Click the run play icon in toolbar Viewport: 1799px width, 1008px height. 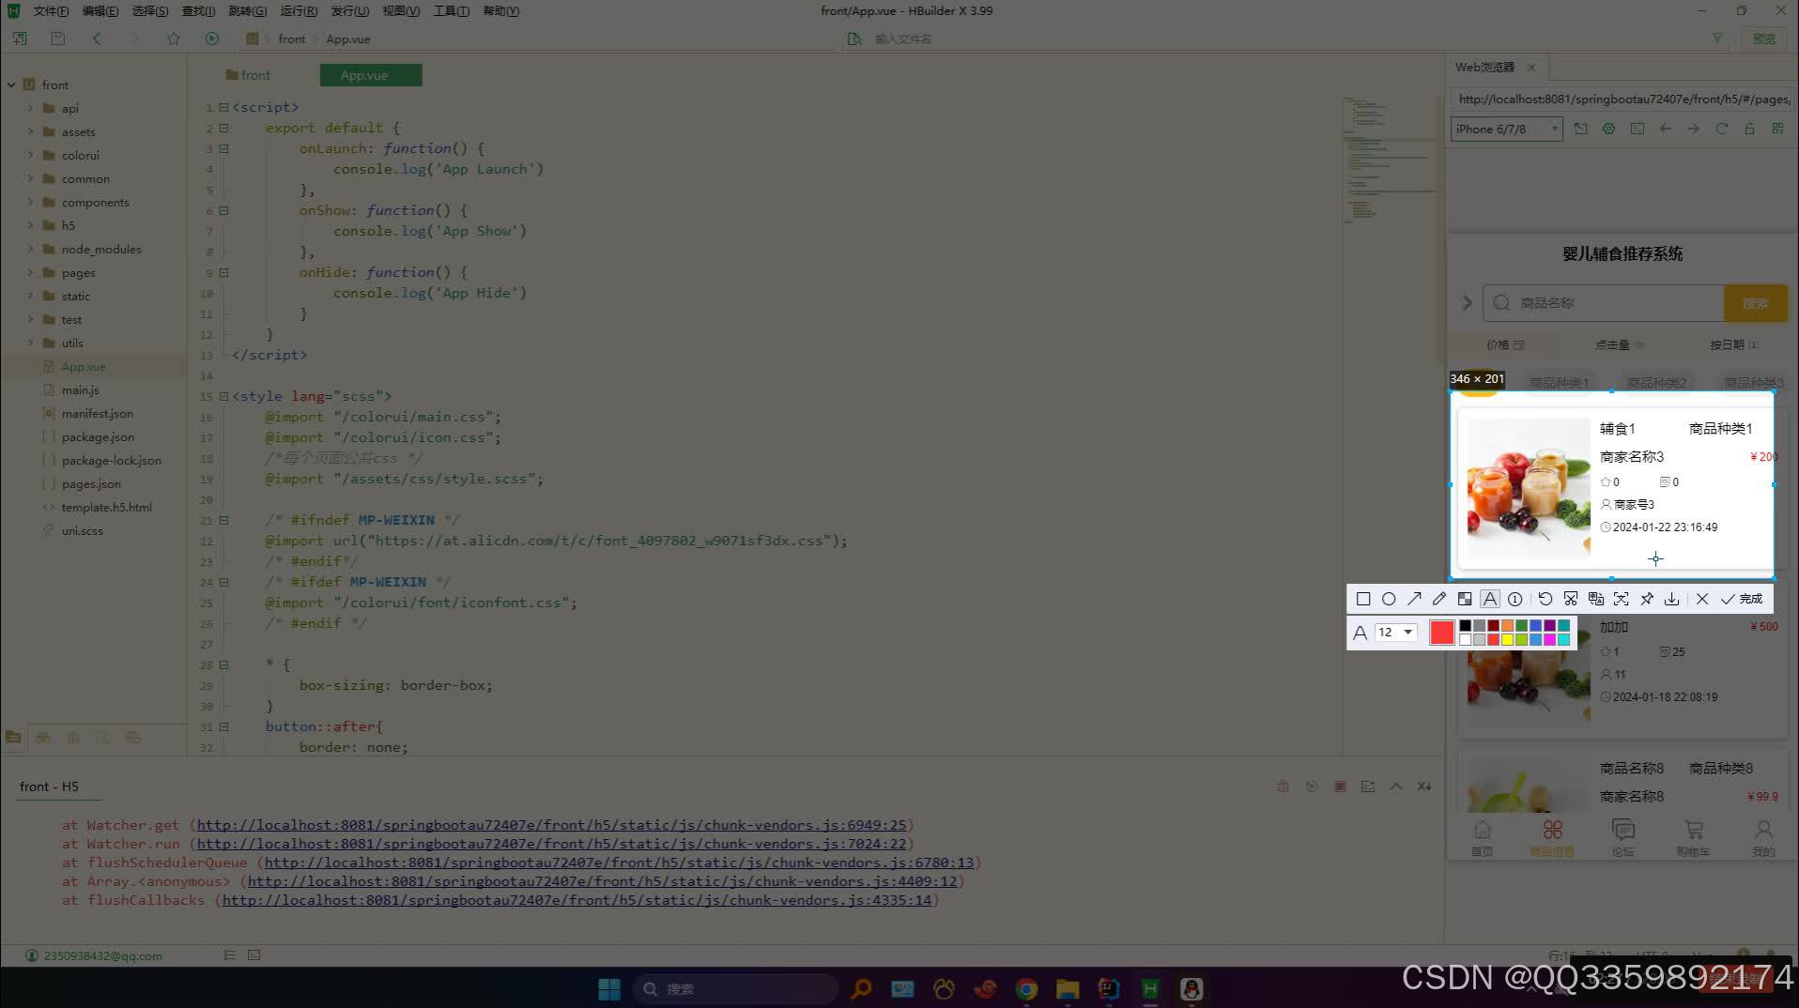tap(212, 38)
